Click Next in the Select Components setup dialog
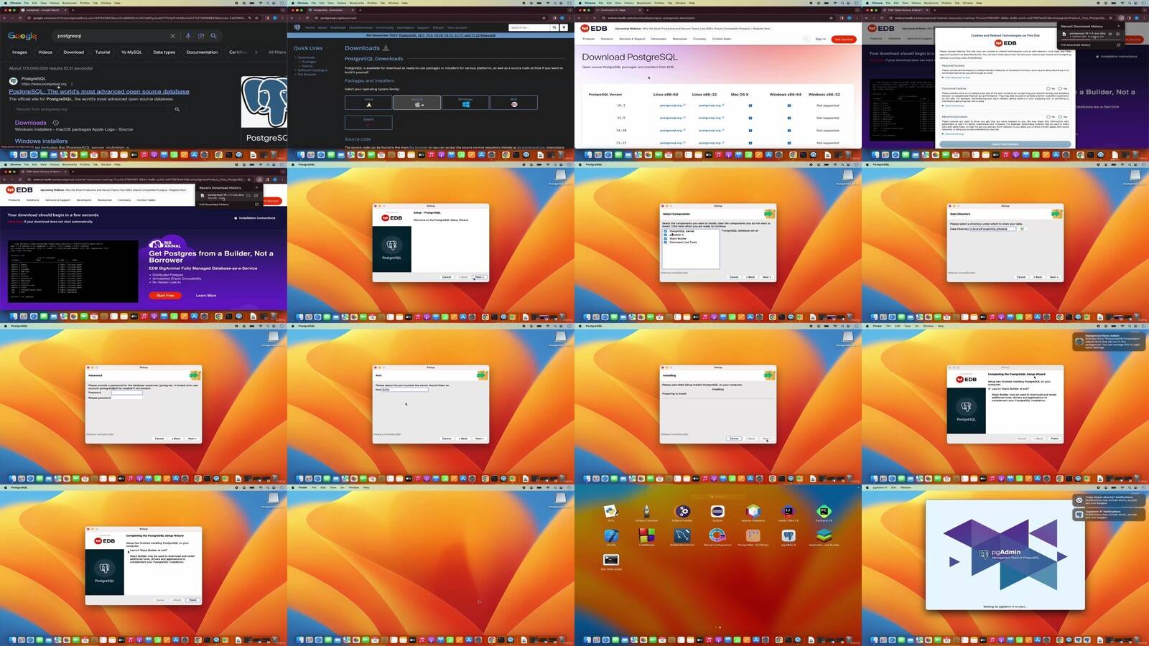1149x646 pixels. (766, 277)
